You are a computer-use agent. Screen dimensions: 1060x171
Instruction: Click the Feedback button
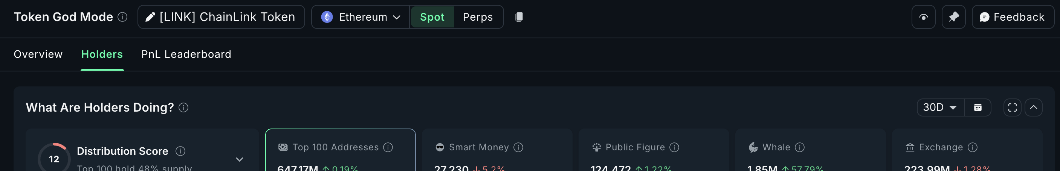tap(1013, 17)
